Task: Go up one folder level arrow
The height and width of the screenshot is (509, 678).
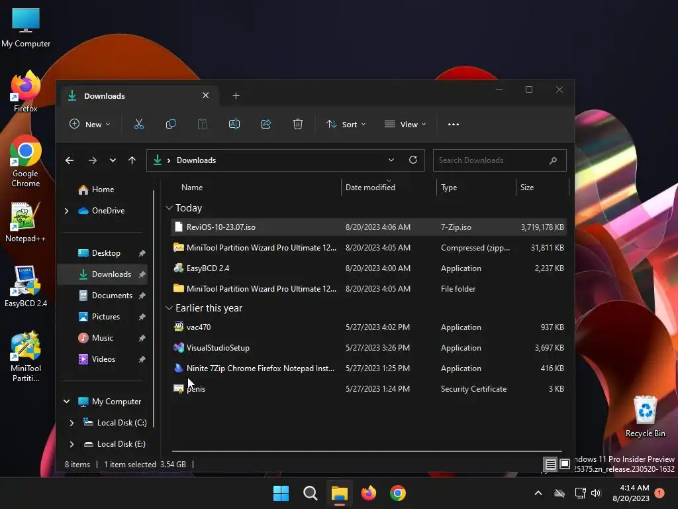Action: (132, 160)
